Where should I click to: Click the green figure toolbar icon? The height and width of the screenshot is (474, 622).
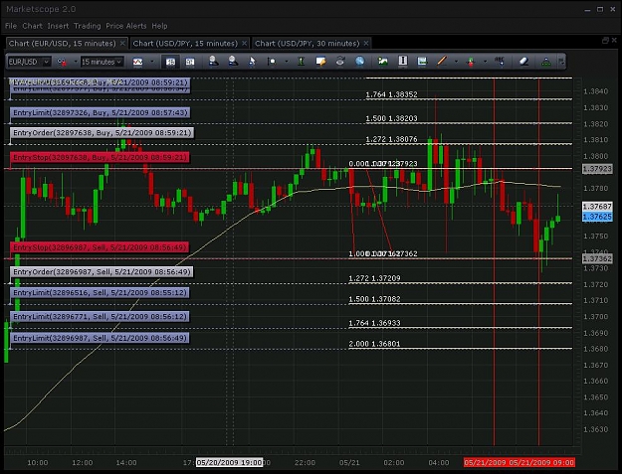302,62
